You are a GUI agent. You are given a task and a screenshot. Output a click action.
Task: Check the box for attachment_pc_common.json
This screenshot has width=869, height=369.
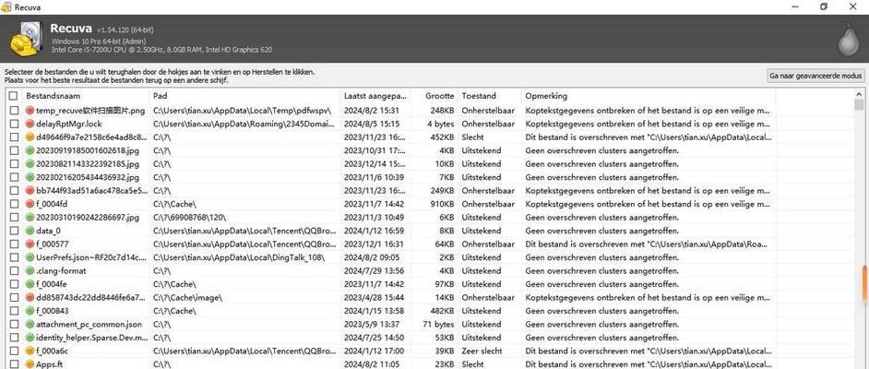(14, 324)
